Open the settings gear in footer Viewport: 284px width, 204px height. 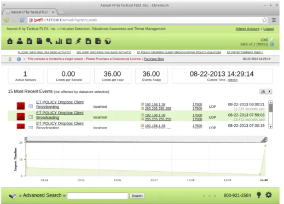(x=269, y=195)
